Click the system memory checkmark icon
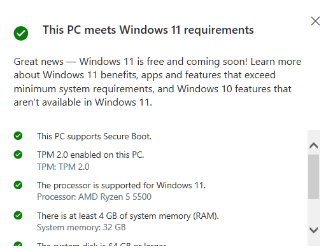 point(18,216)
